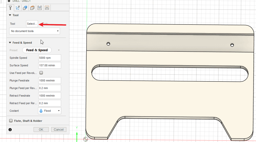Open the tab with the coordinate axes icon
This screenshot has width=256, height=142.
point(18,8)
